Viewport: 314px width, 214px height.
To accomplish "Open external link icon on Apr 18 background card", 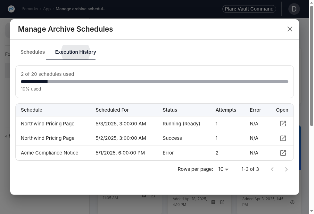I will (222, 202).
